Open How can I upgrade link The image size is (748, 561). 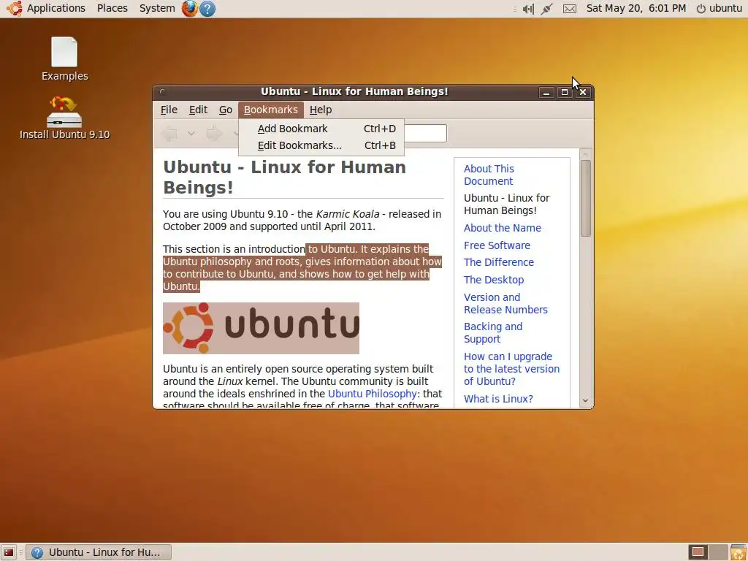click(511, 369)
